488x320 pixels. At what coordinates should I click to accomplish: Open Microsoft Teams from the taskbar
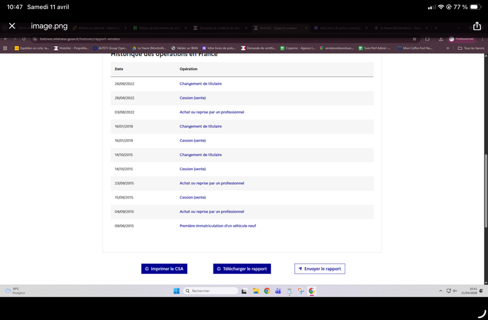click(x=278, y=291)
